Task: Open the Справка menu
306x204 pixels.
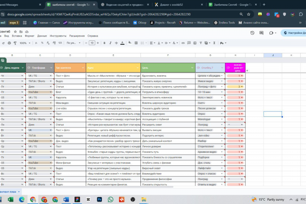Action: [93, 36]
